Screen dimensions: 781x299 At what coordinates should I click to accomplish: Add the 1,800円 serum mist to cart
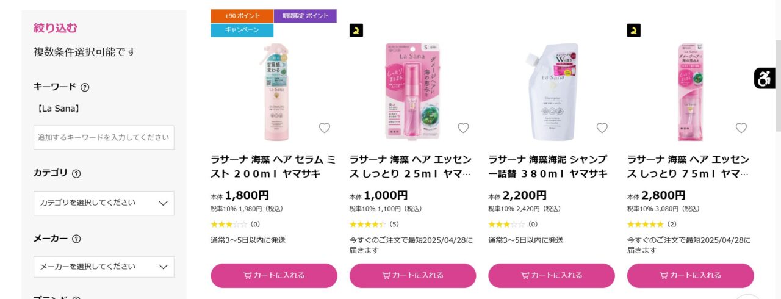(274, 275)
